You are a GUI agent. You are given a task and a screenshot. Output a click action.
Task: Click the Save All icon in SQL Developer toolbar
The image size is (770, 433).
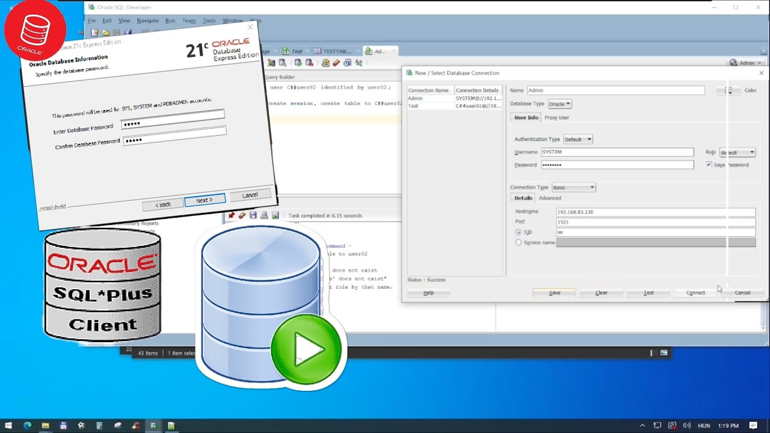128,32
